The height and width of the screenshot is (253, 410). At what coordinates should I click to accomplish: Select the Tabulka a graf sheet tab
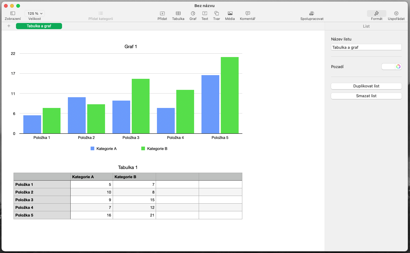click(39, 26)
